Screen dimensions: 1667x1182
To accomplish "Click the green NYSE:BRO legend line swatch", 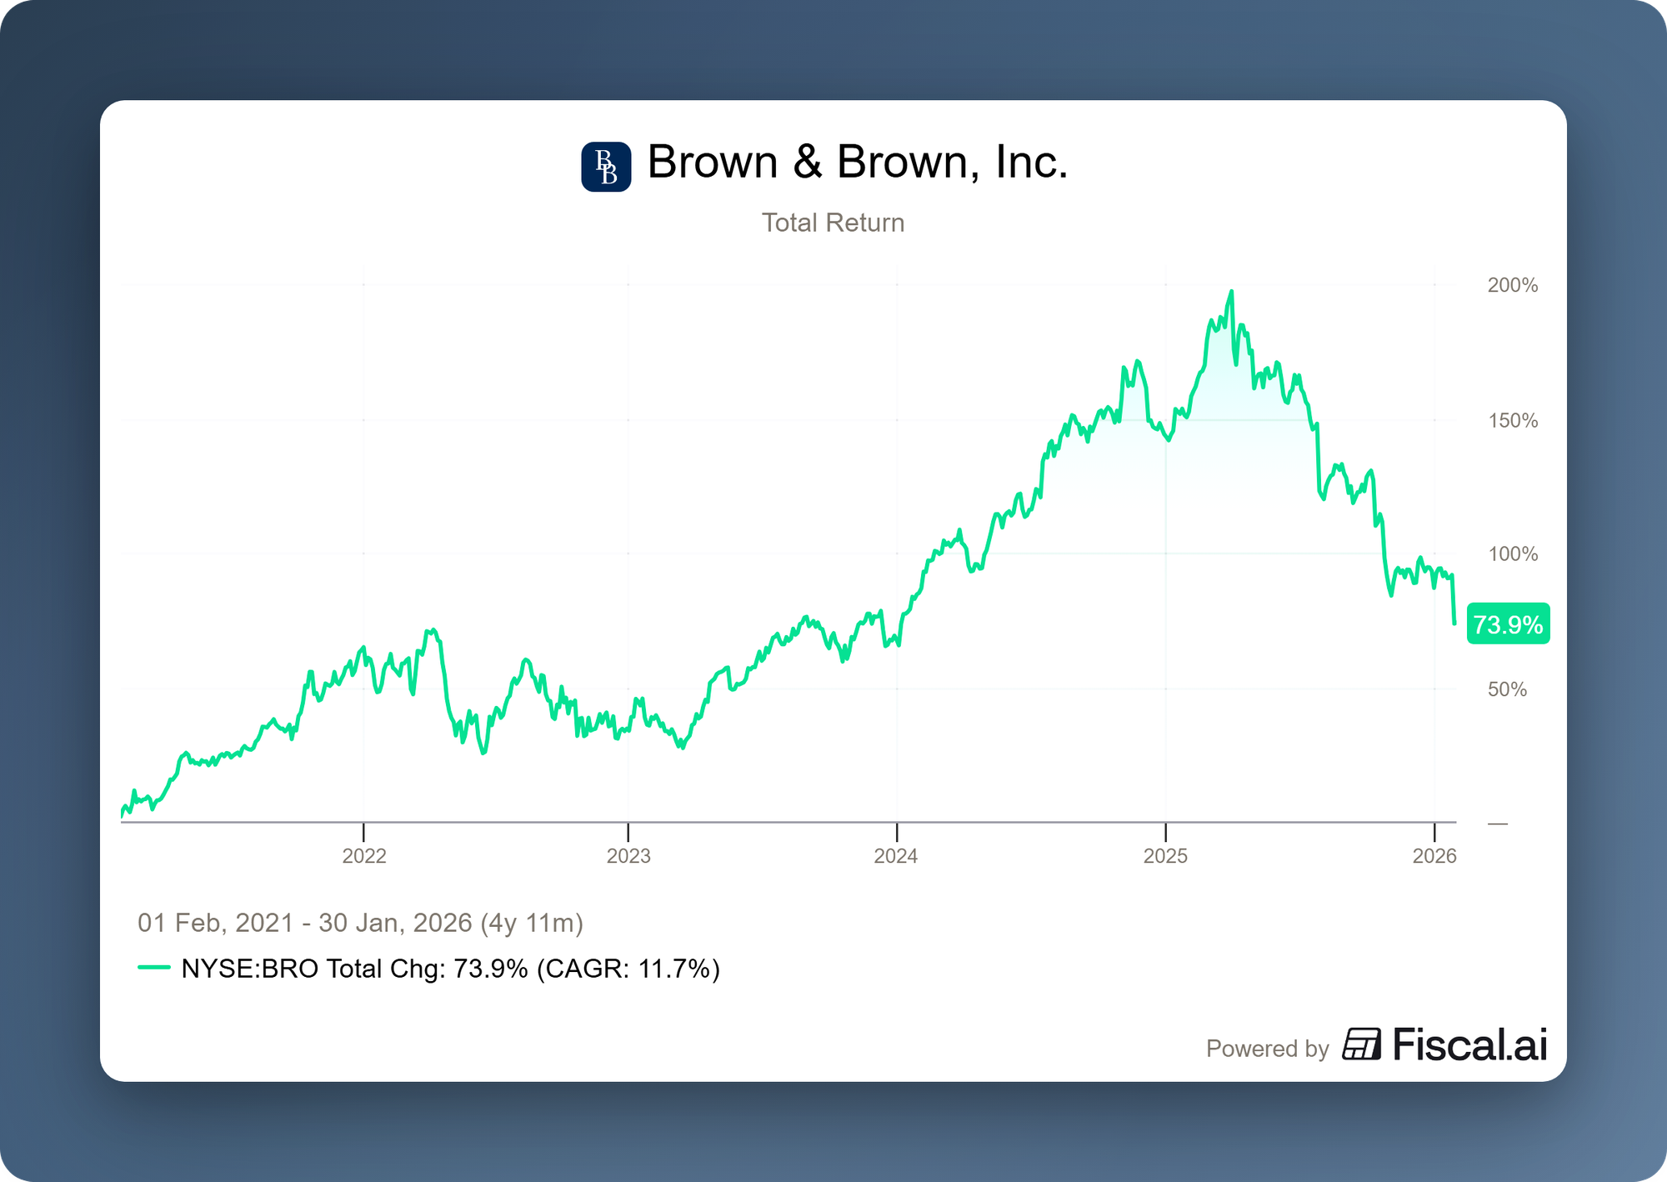I will point(154,968).
